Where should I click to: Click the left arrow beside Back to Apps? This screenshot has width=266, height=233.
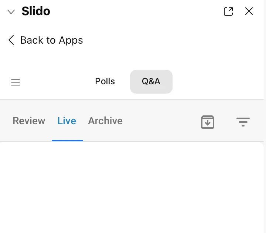click(11, 40)
